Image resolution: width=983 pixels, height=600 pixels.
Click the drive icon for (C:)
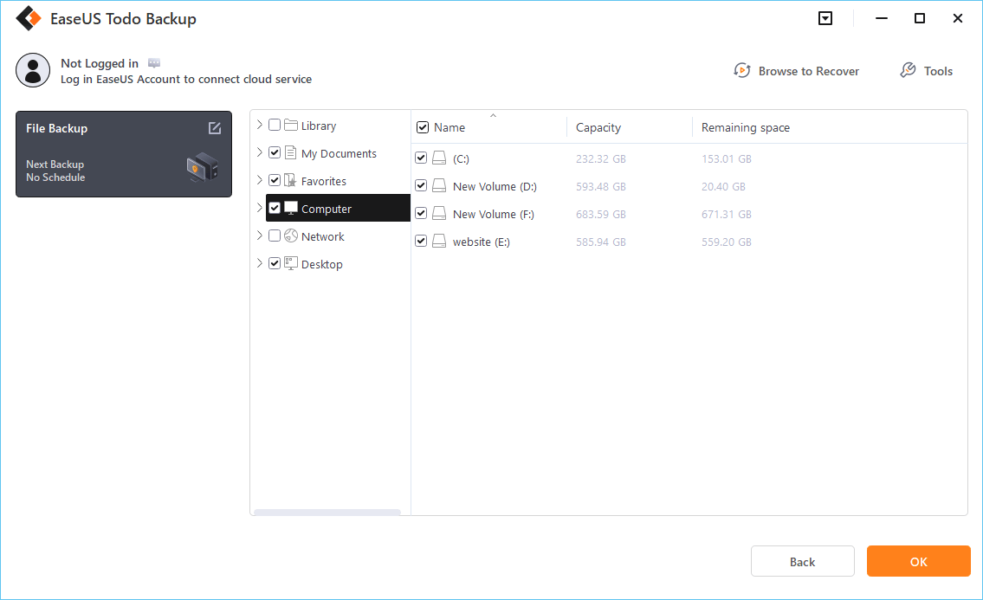point(439,158)
